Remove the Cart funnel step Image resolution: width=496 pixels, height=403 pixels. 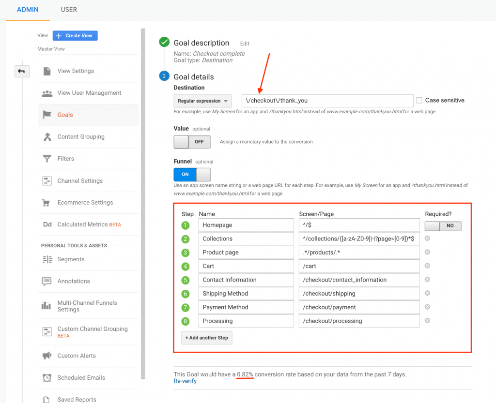(x=427, y=266)
